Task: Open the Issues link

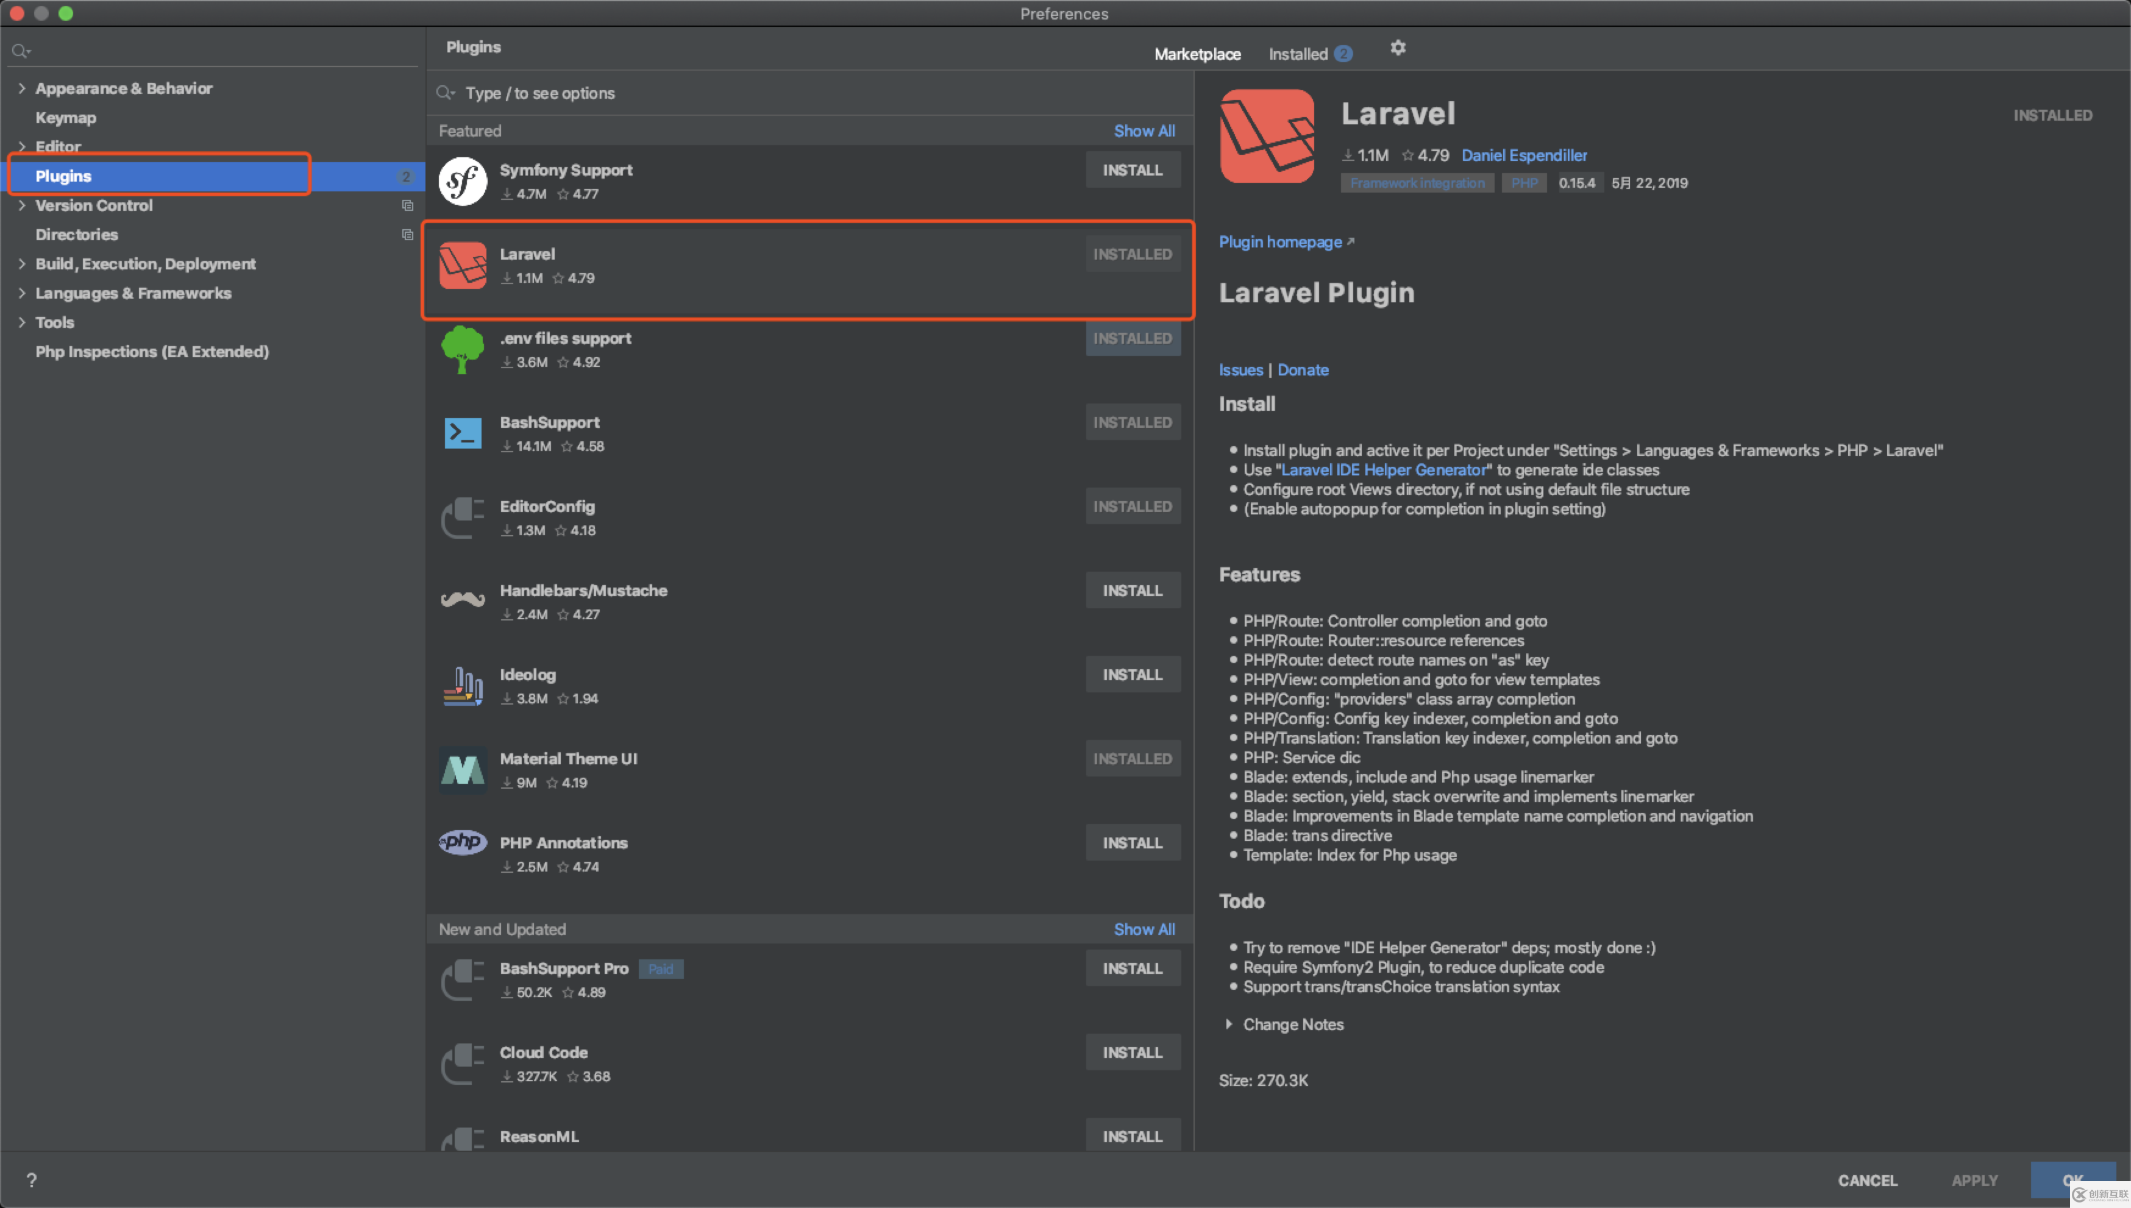Action: point(1240,370)
